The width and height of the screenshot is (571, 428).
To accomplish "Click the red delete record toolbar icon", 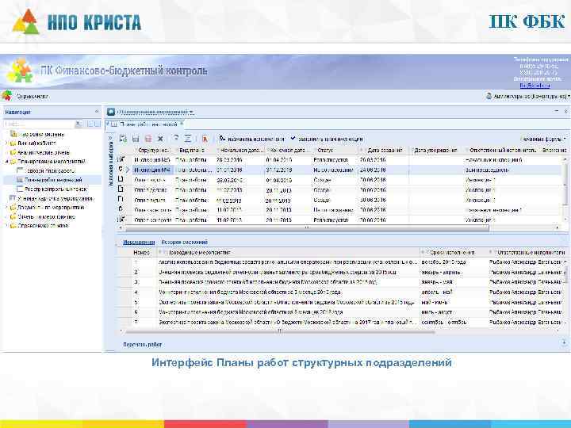I will click(148, 139).
